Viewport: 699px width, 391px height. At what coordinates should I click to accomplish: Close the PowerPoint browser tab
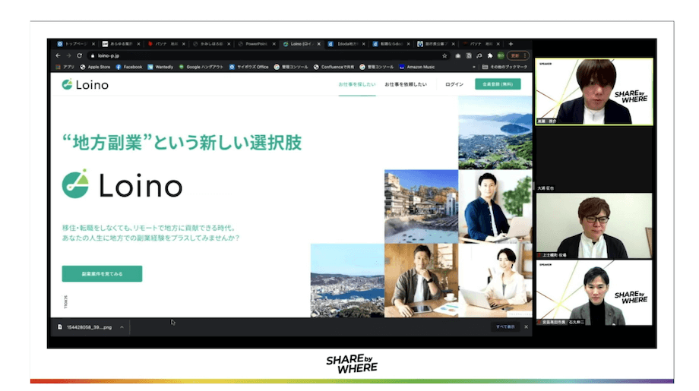(274, 44)
